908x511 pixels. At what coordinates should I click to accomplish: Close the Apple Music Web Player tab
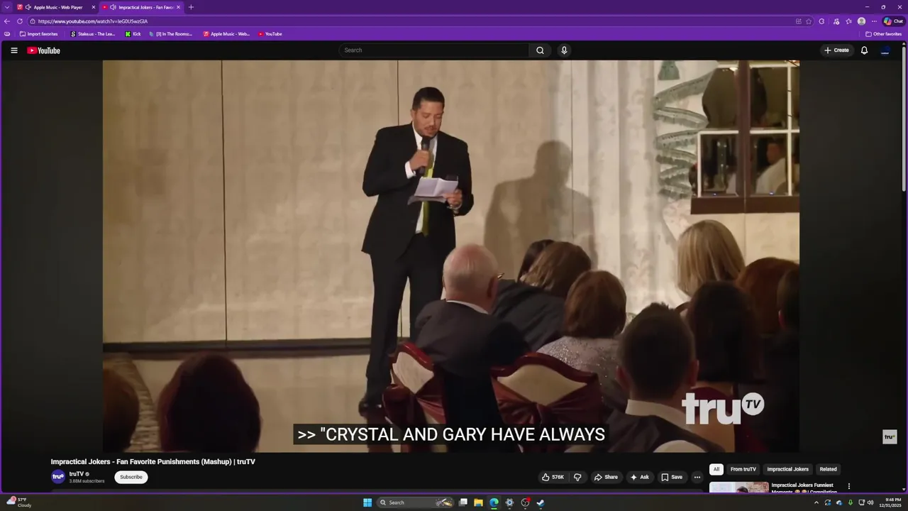[93, 7]
